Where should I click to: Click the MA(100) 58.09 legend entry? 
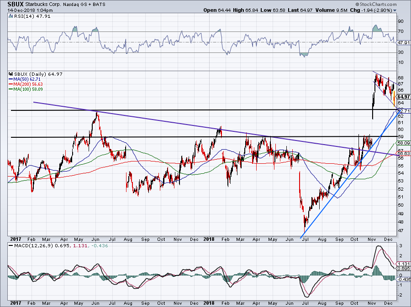pos(28,89)
